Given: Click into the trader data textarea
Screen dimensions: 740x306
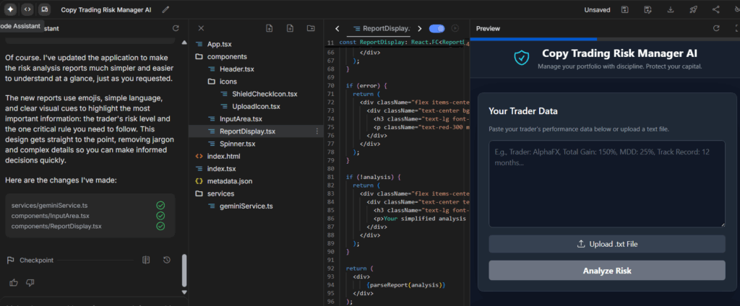Looking at the screenshot, I should coord(607,184).
